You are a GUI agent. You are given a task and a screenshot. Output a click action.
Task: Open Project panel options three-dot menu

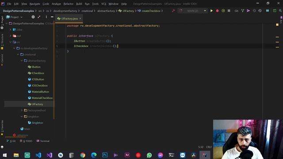pos(46,17)
